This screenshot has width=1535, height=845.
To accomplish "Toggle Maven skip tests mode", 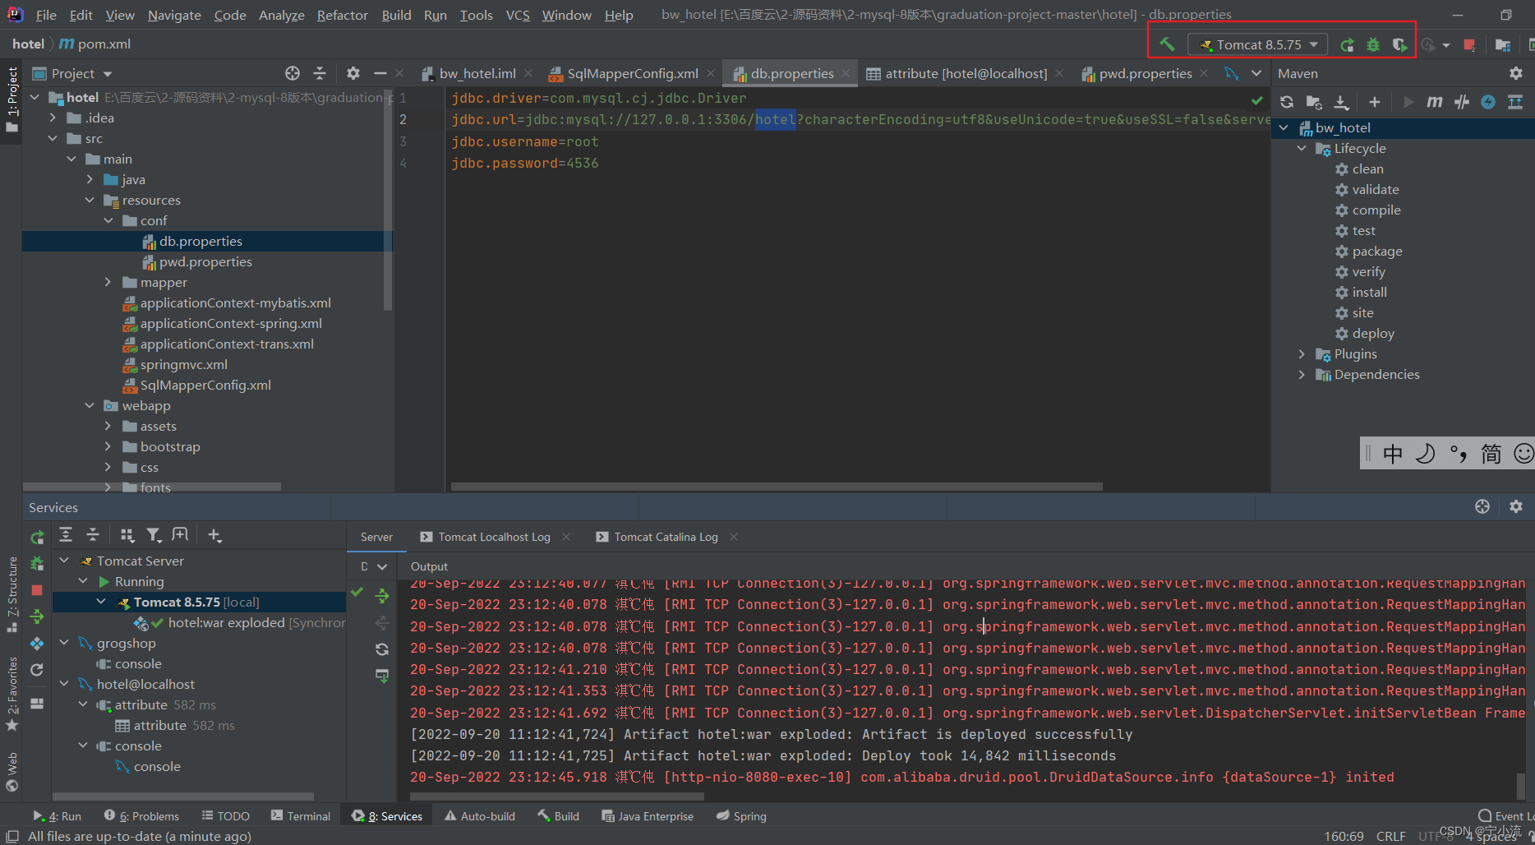I will tap(1488, 102).
